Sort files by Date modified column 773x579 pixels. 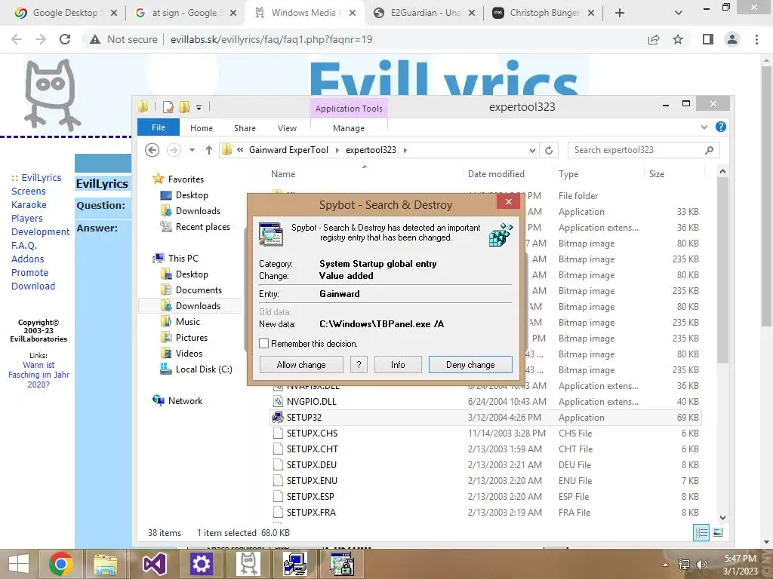click(x=496, y=174)
